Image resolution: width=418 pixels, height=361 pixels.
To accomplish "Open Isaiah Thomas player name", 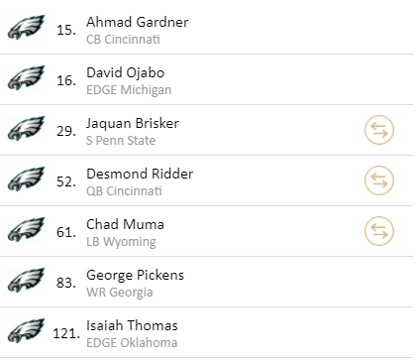I will [132, 325].
